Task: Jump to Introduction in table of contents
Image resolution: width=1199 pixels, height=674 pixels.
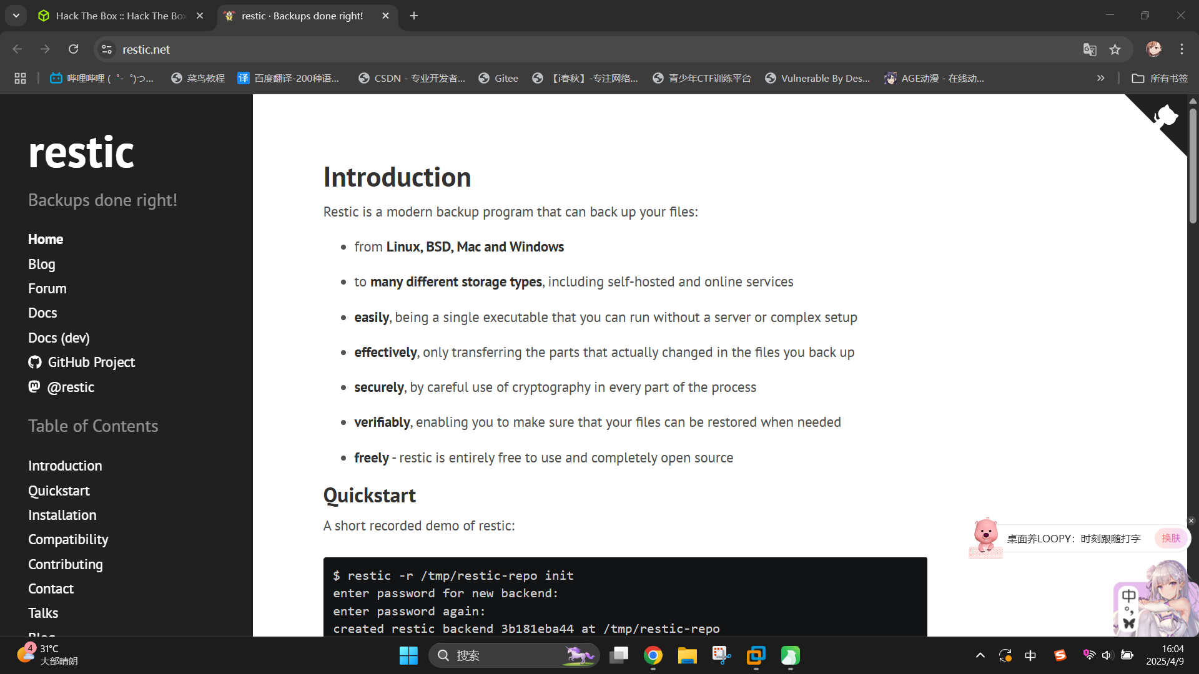Action: pyautogui.click(x=65, y=466)
